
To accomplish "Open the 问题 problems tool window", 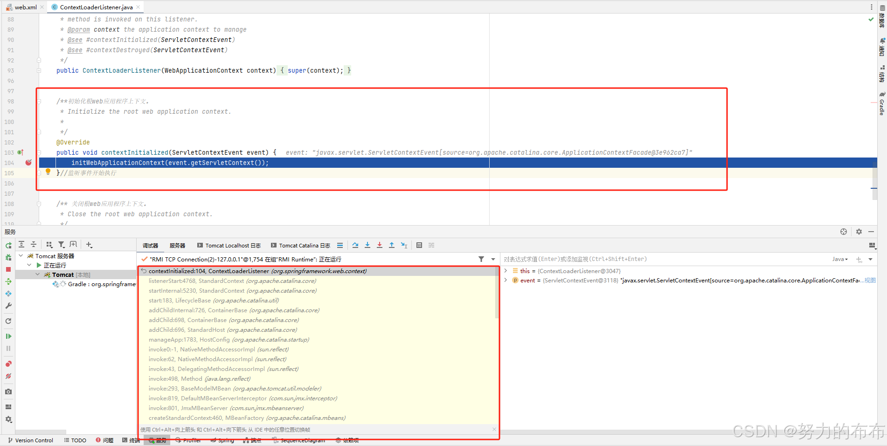I will coord(104,440).
